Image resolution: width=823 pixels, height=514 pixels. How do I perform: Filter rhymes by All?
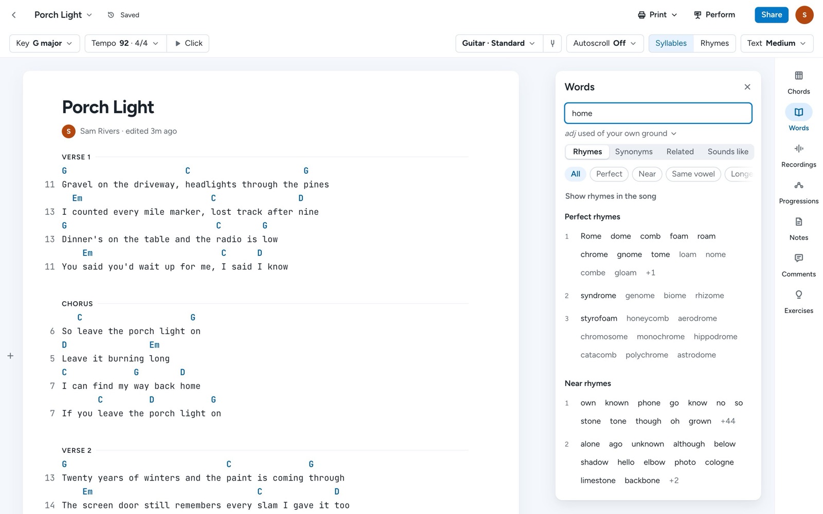[x=575, y=174]
